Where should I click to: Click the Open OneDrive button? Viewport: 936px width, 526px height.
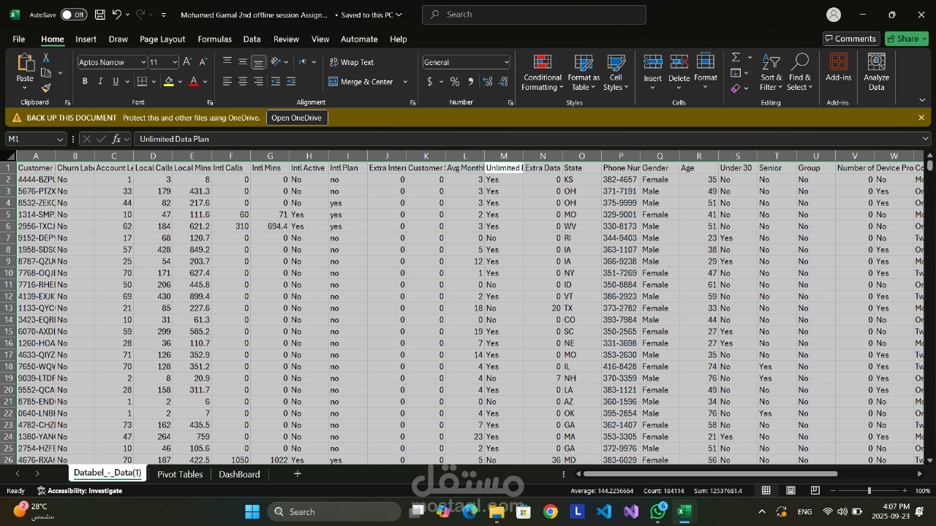coord(296,118)
